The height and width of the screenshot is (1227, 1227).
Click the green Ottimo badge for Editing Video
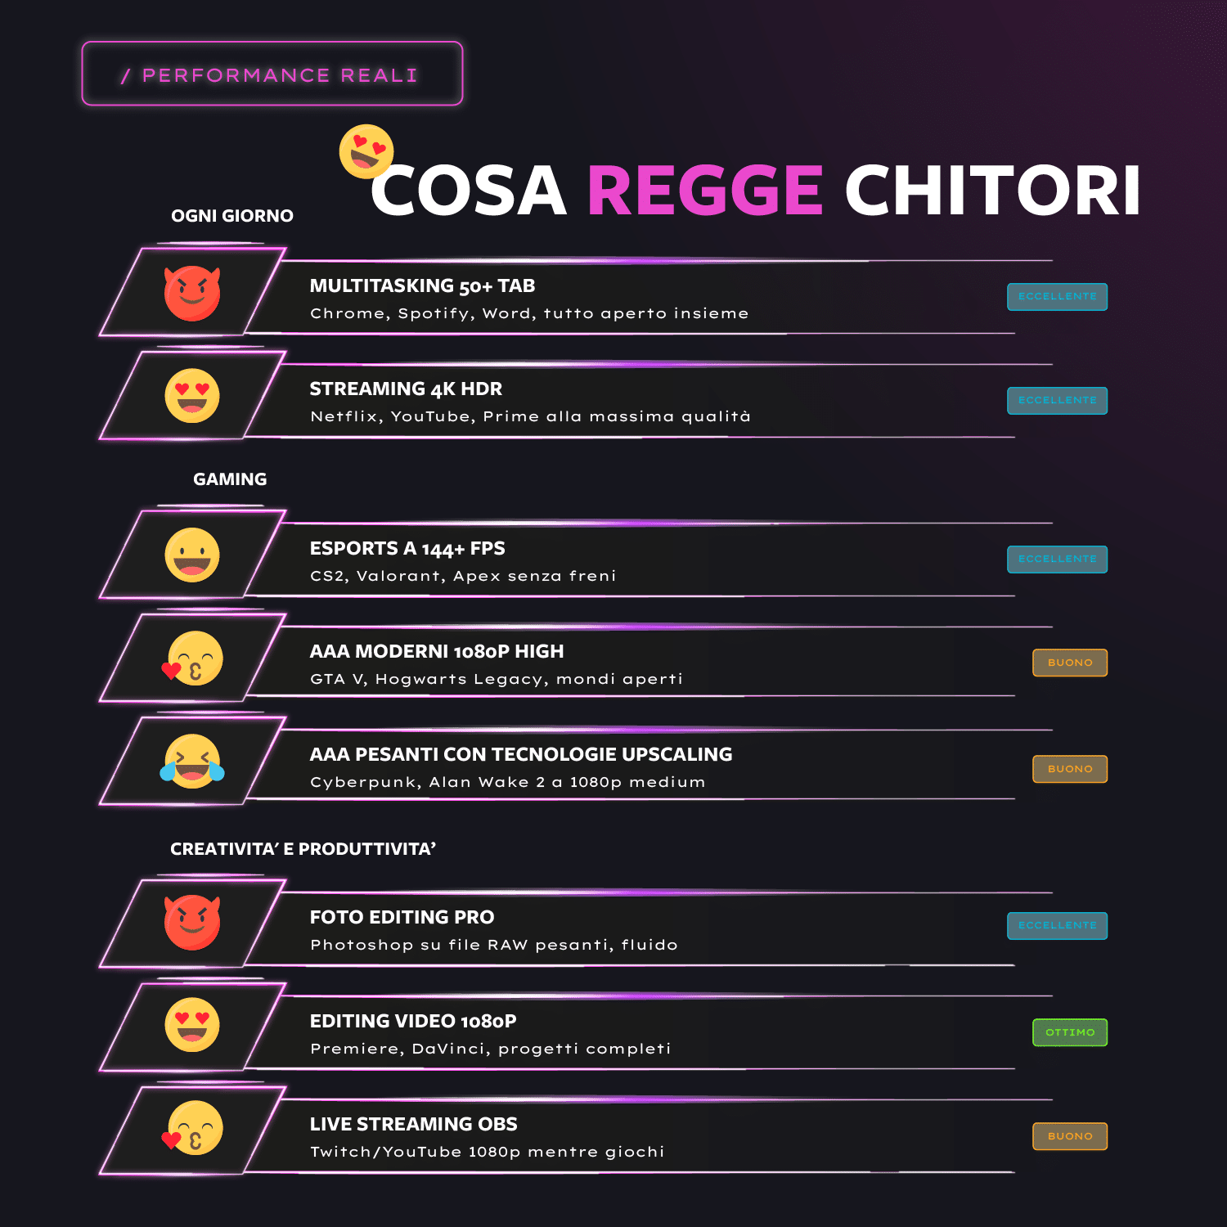click(1070, 1032)
